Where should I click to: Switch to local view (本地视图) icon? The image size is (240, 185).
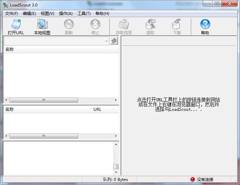click(x=42, y=24)
